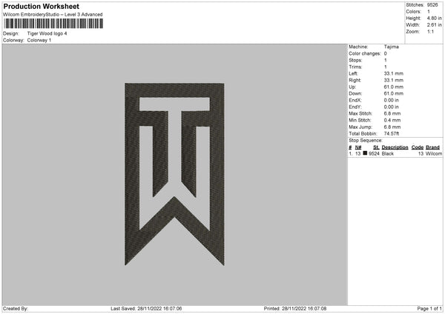
Task: Click the Zoom value "1:1"
Action: click(430, 32)
